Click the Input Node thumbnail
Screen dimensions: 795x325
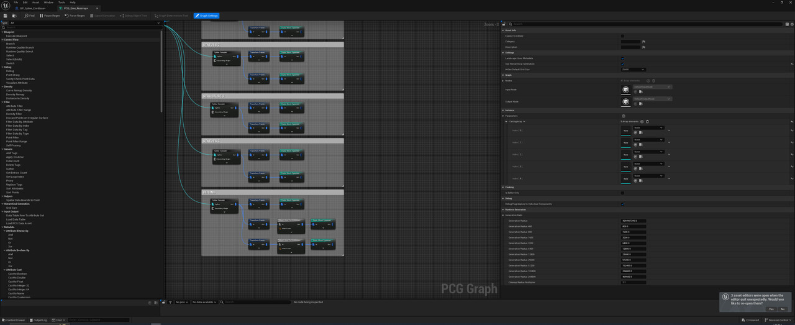625,90
